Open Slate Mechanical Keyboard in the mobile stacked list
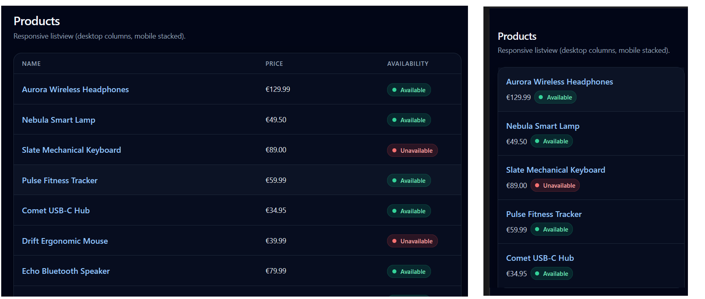705x299 pixels. point(555,170)
